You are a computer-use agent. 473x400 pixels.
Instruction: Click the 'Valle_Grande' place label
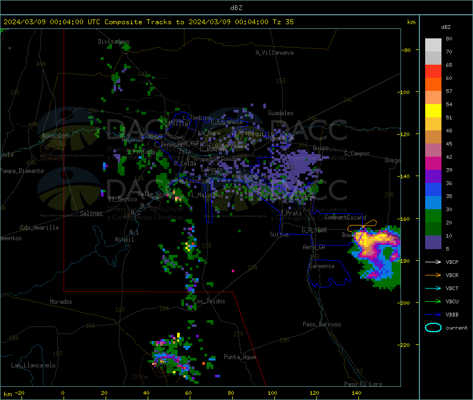click(156, 193)
